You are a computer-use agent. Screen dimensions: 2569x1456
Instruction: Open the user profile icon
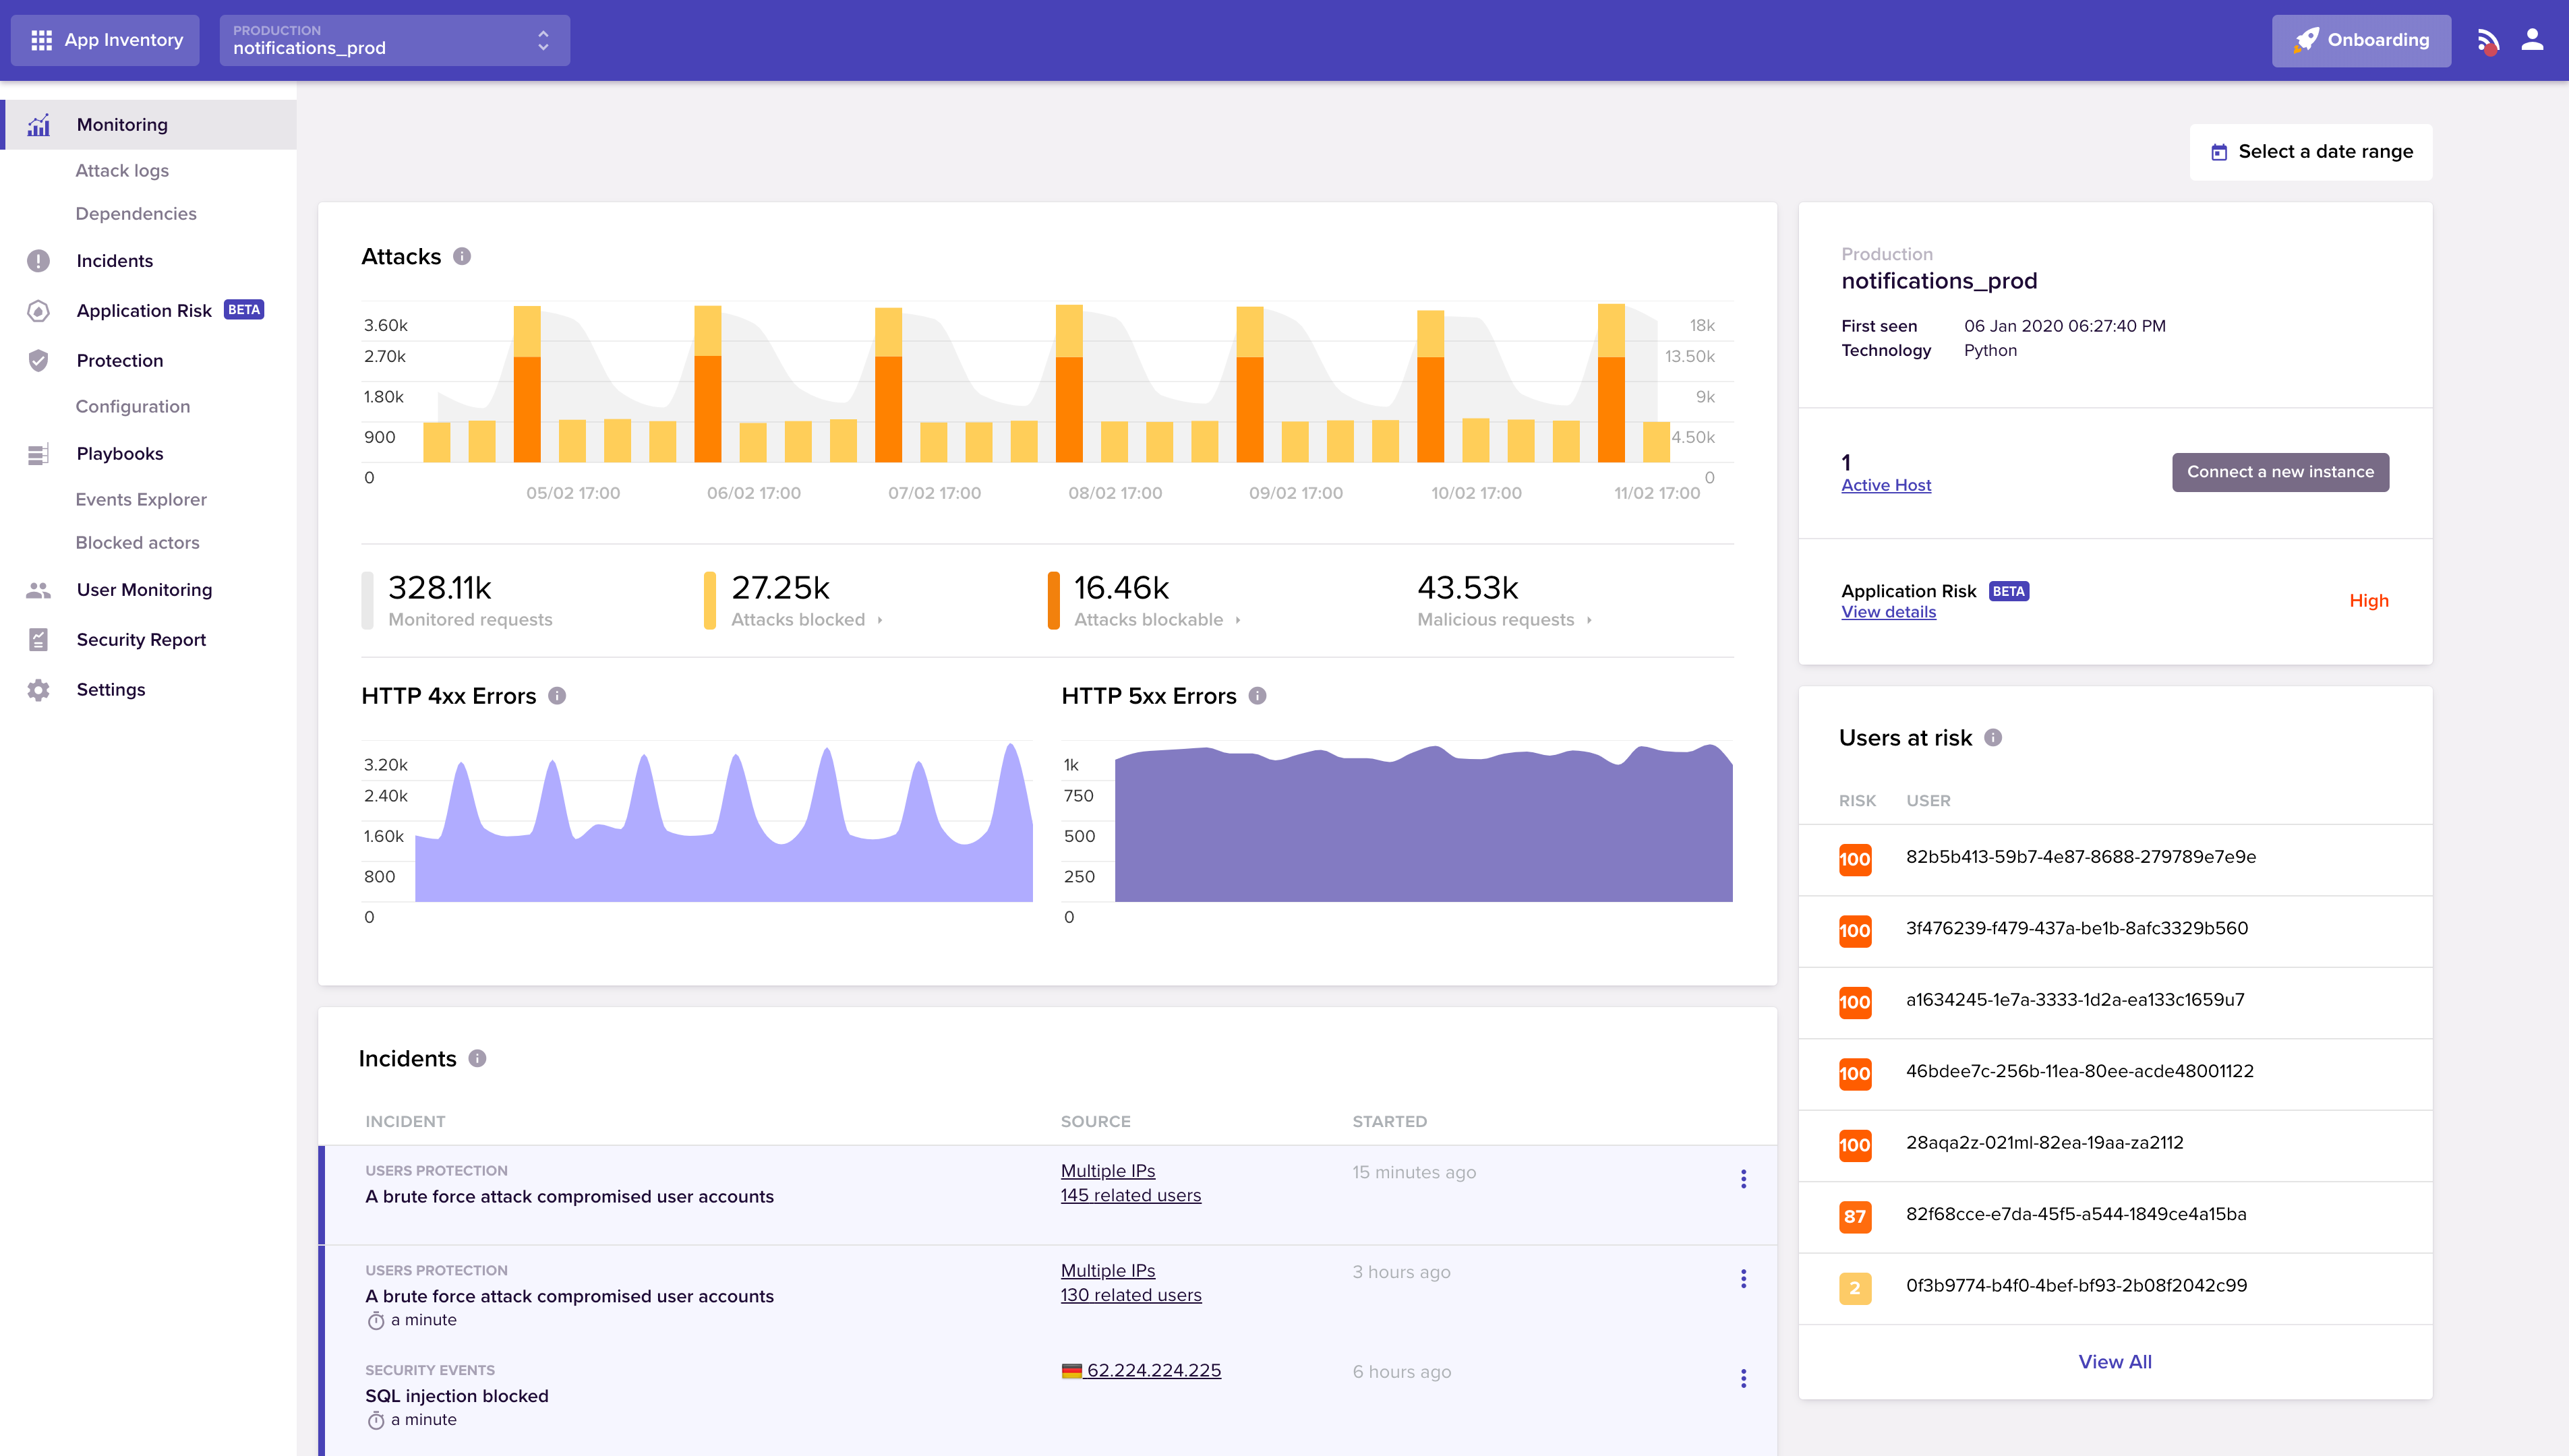[x=2532, y=40]
